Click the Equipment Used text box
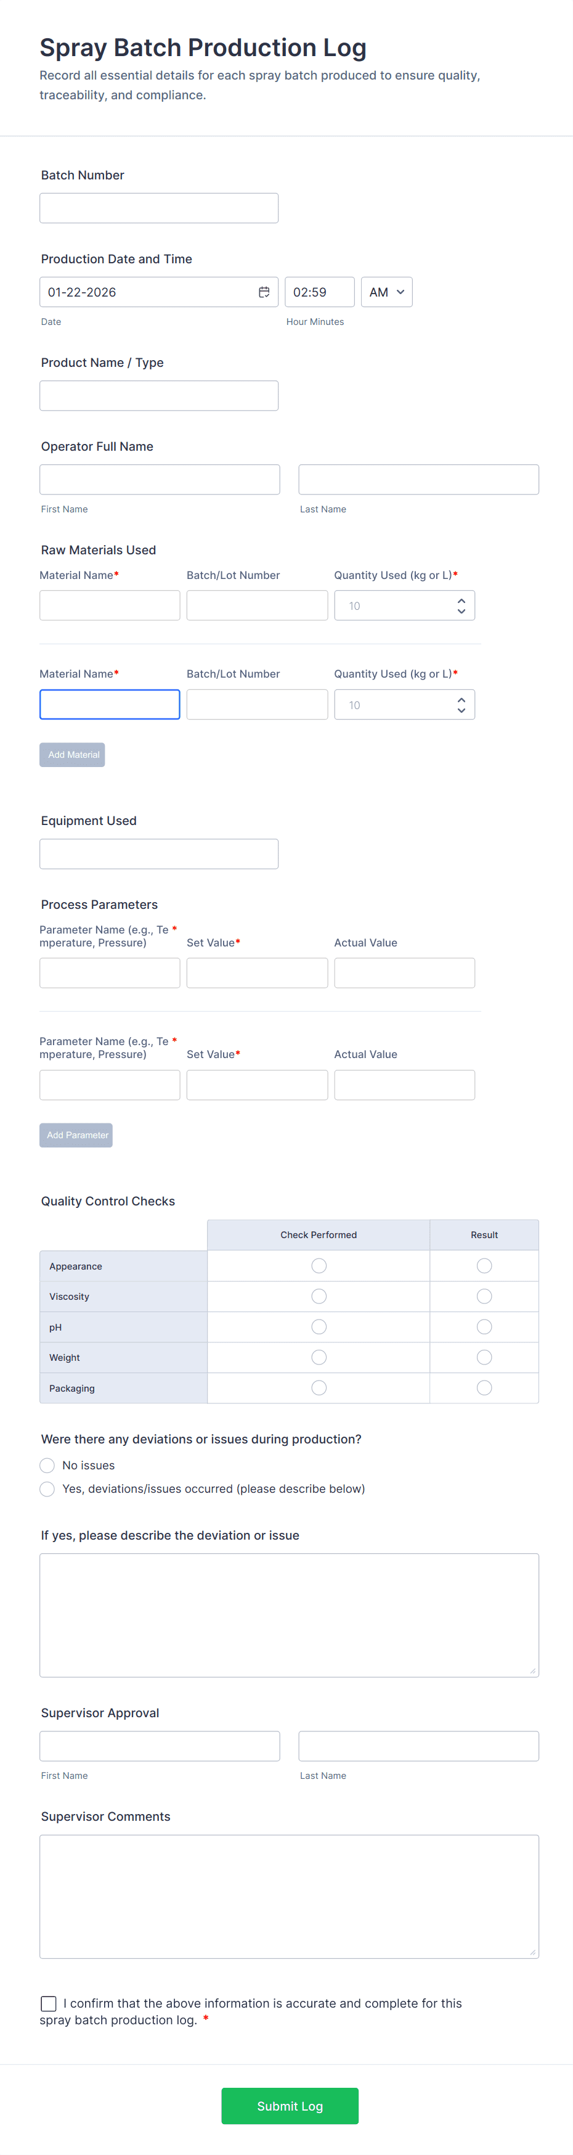This screenshot has width=573, height=2155. point(159,854)
